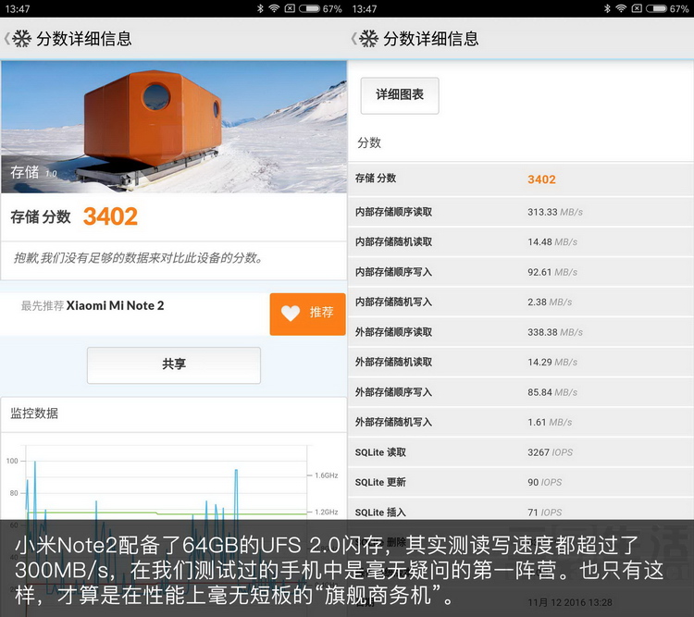
Task: Tap battery icon in left status bar
Action: pos(309,8)
